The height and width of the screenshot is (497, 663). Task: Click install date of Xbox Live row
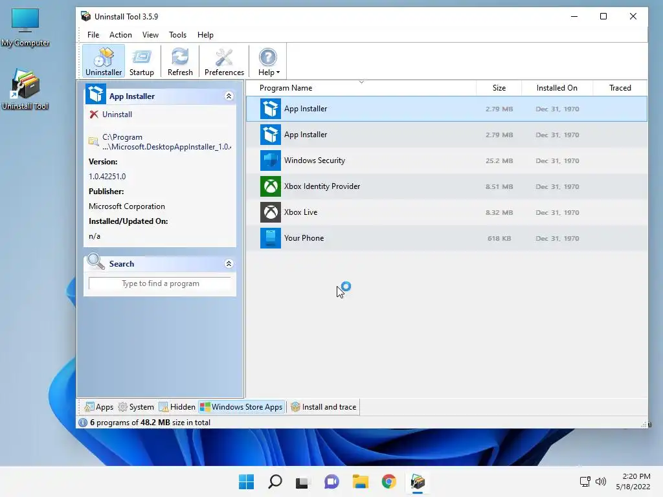pyautogui.click(x=557, y=212)
